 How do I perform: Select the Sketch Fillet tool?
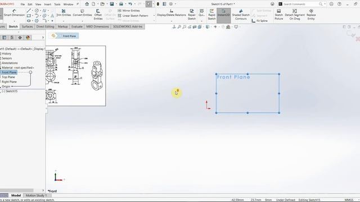(44, 21)
